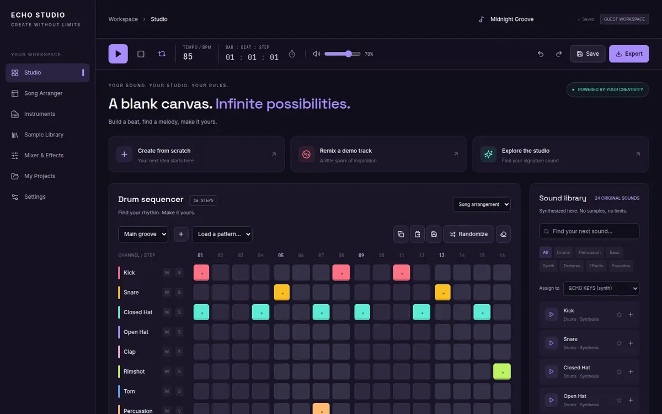Add a new pattern with the plus button

[x=181, y=234]
